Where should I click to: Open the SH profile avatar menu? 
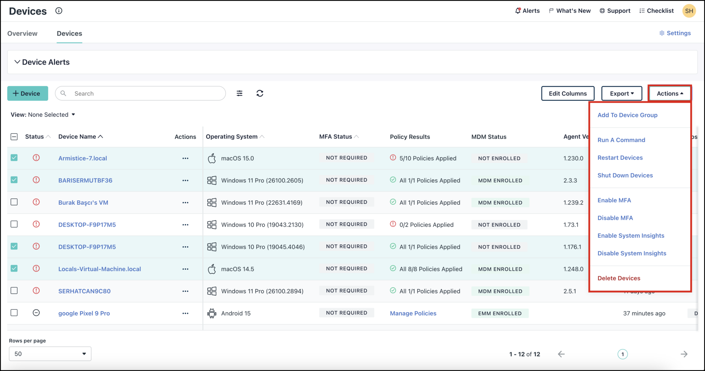(x=689, y=11)
